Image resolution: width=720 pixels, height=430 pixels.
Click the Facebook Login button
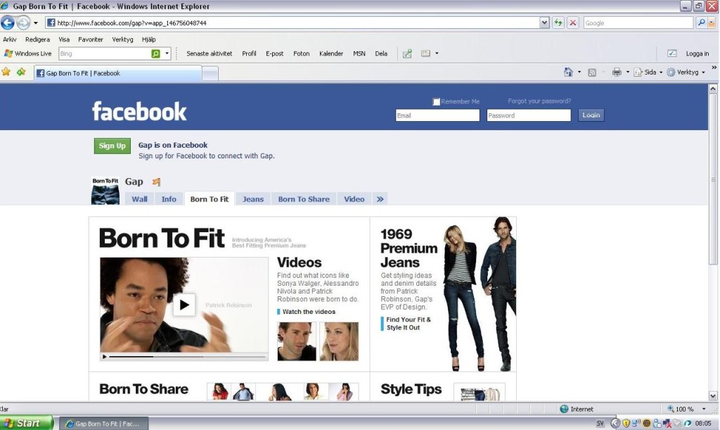(x=591, y=115)
